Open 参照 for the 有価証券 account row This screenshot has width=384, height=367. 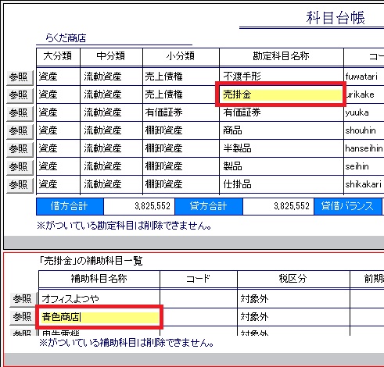tap(20, 113)
